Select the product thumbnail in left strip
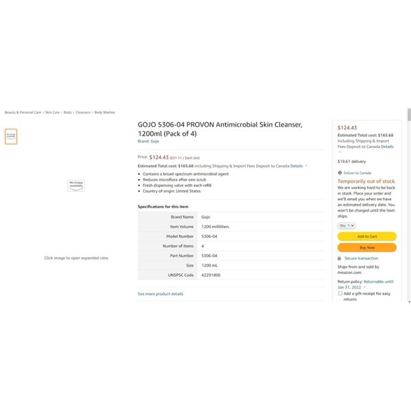411x411 pixels. coord(11,136)
